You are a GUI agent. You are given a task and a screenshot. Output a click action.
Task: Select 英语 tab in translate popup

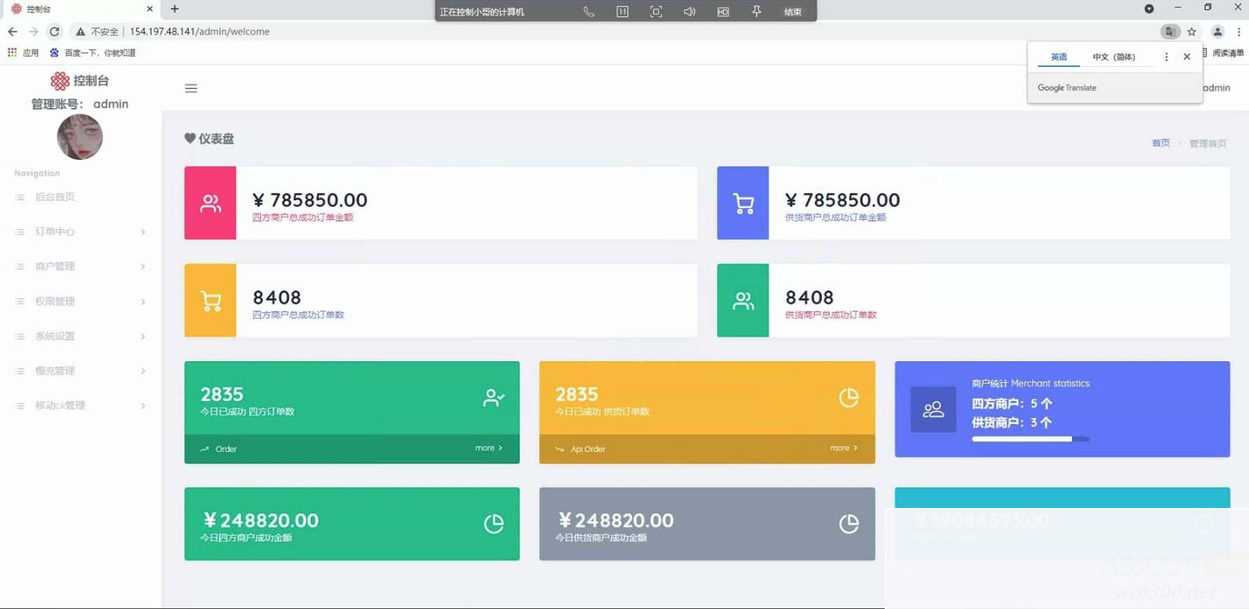point(1059,57)
